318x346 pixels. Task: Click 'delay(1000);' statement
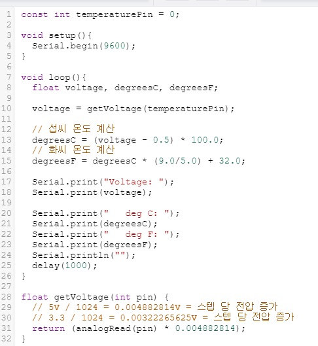click(x=64, y=266)
